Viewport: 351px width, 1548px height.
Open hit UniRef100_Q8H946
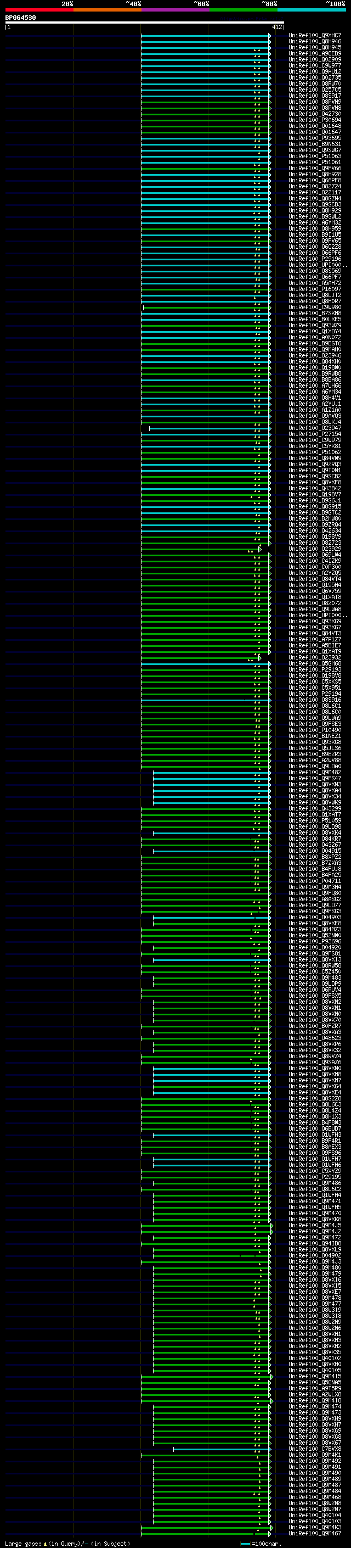(314, 42)
